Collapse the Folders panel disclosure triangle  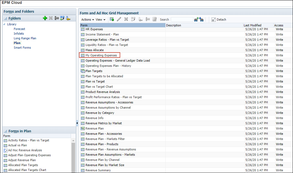[6, 18]
